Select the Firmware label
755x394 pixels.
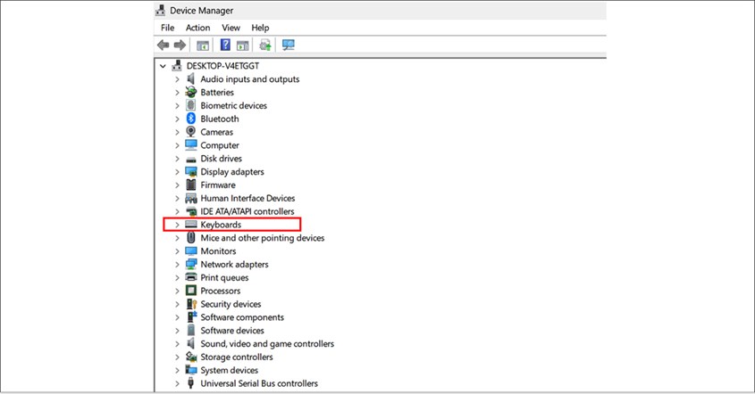[218, 185]
